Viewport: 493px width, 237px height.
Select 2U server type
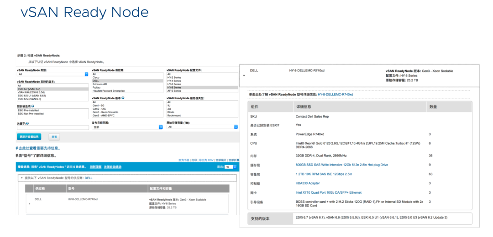202,109
